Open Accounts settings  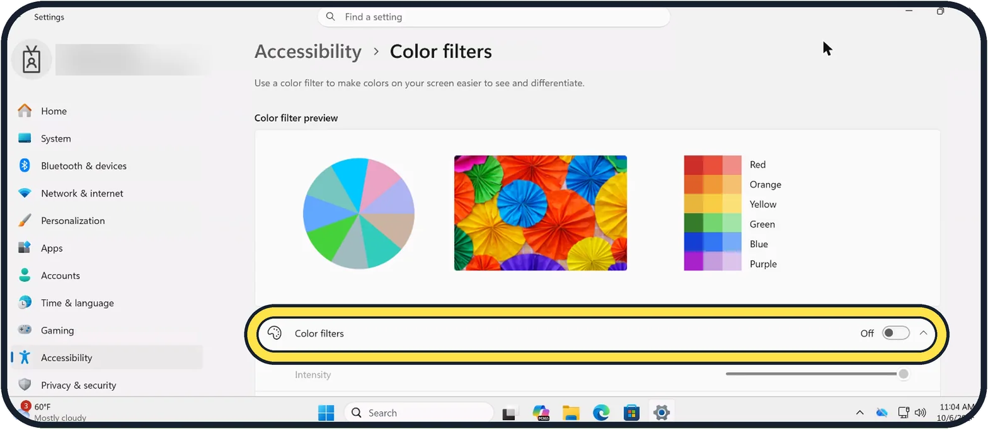click(107, 276)
